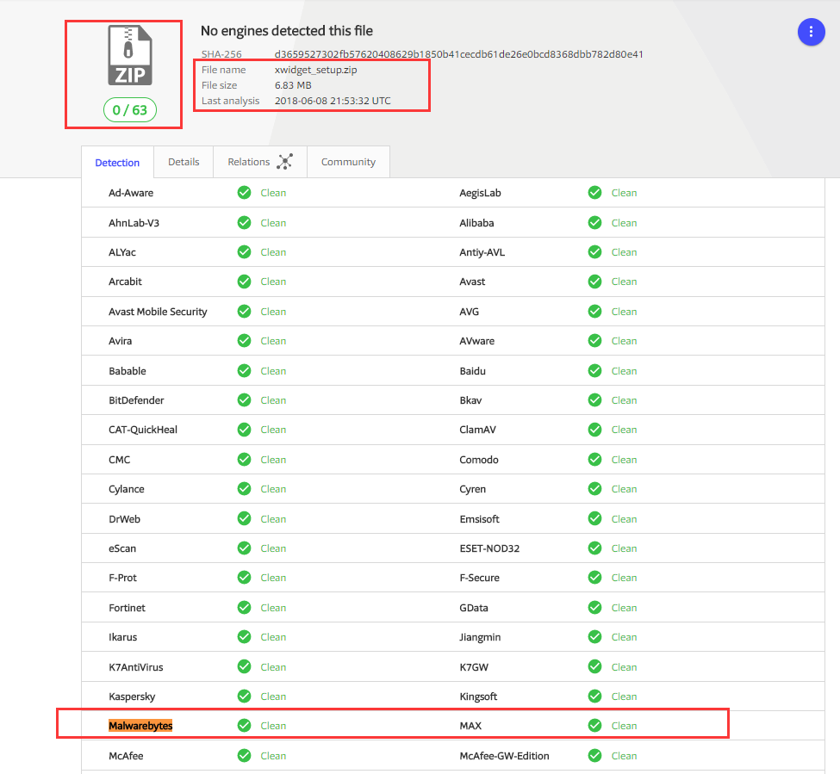The height and width of the screenshot is (774, 840).
Task: Click the last analysis timestamp 2018-06-08 21:53:32 UTC
Action: [x=333, y=101]
